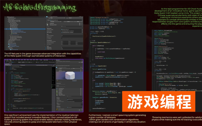The image size is (202, 126).
Task: Click the white cube preview thumbnail
Action: click(70, 75)
